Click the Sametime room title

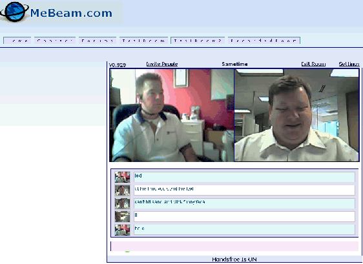pos(234,64)
